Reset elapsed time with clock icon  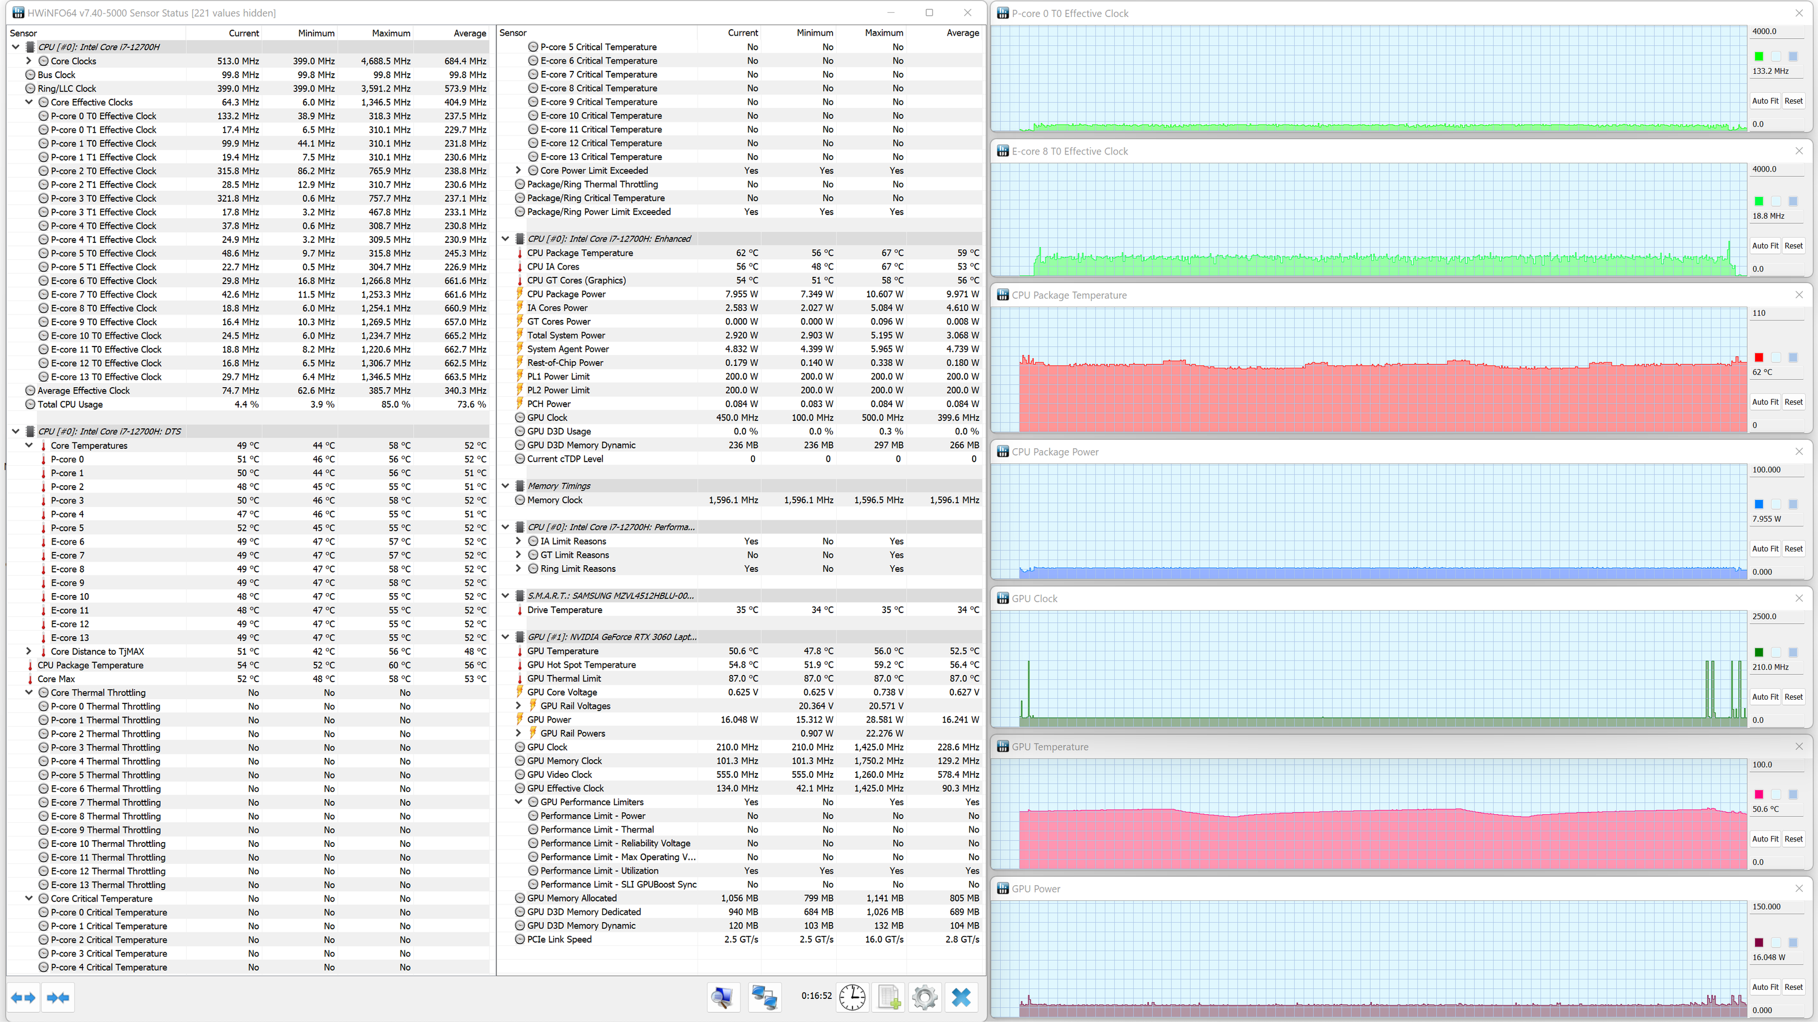(853, 997)
